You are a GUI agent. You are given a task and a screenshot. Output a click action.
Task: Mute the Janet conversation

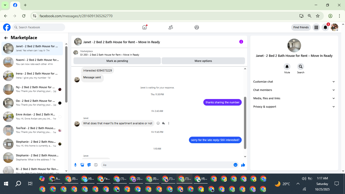click(287, 67)
